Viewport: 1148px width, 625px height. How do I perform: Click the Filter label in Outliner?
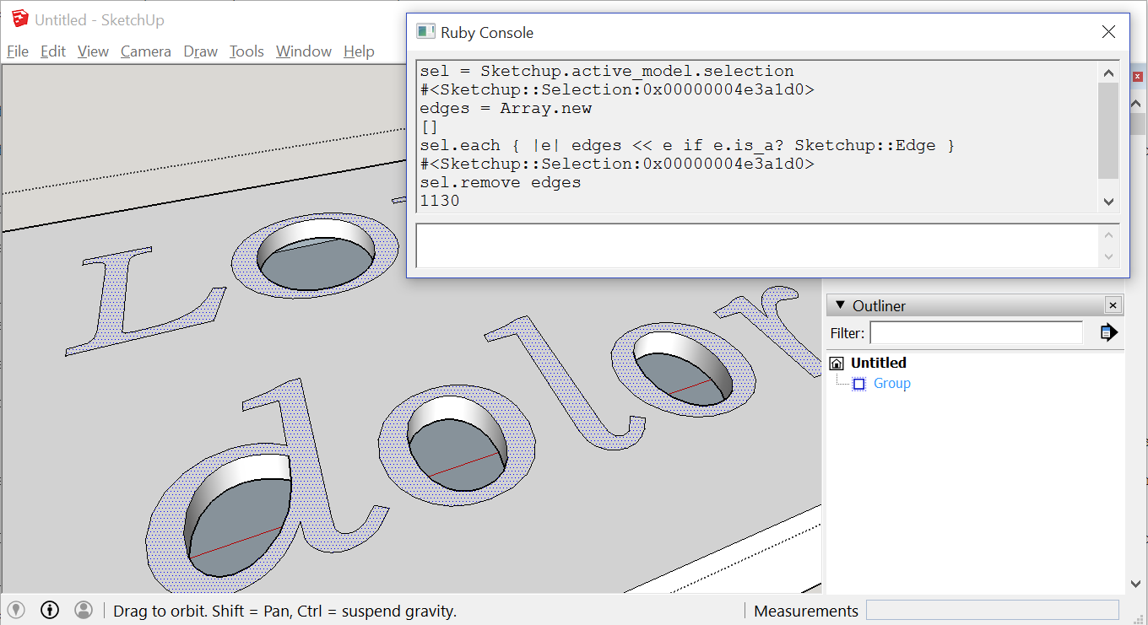coord(847,333)
